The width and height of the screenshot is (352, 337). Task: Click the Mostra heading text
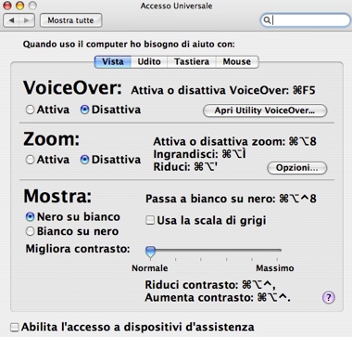pos(57,196)
